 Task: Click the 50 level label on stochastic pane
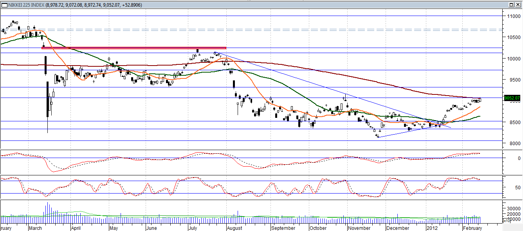pos(518,188)
